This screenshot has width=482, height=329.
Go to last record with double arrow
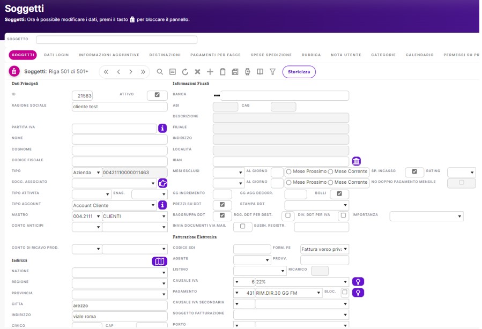143,72
